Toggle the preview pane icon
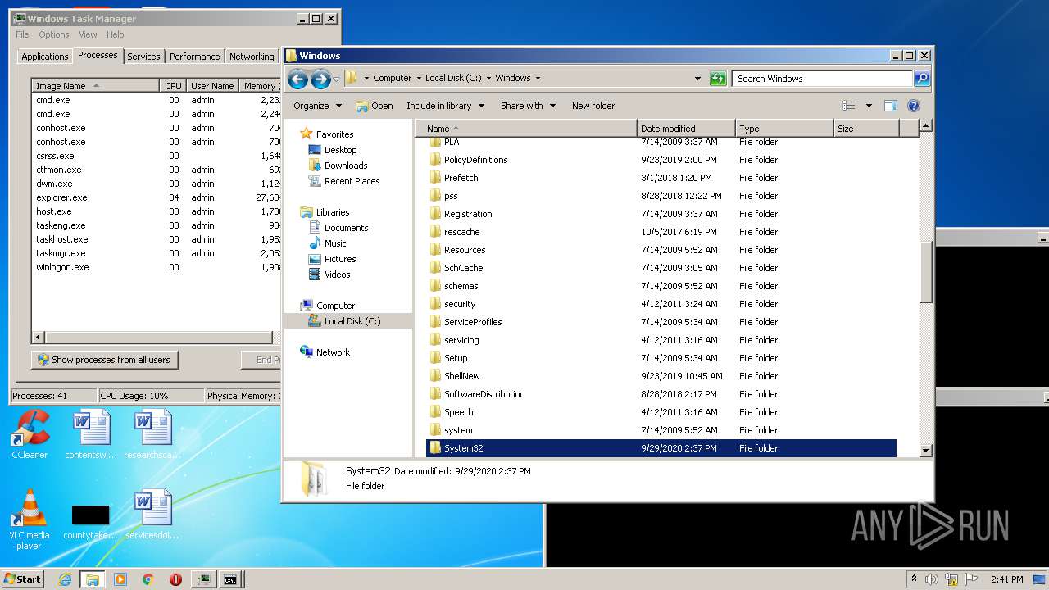 [891, 106]
